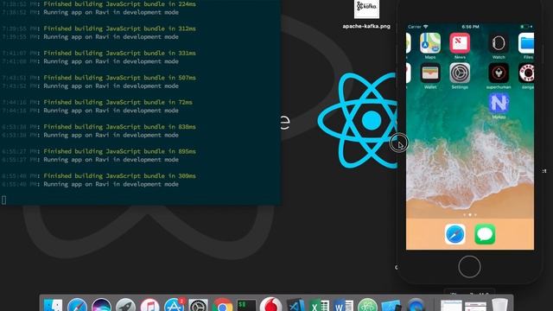The image size is (553, 311).
Task: Open the red Vodafone app in the Dock
Action: (x=270, y=305)
